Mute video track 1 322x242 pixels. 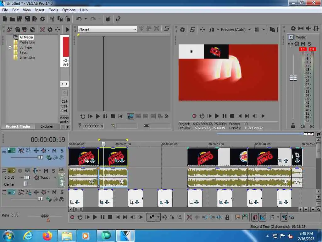[x=54, y=151]
